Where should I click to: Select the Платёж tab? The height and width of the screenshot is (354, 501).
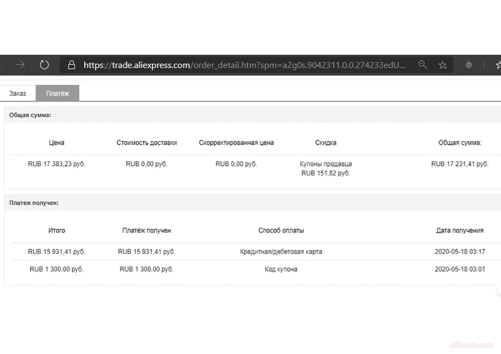[58, 93]
